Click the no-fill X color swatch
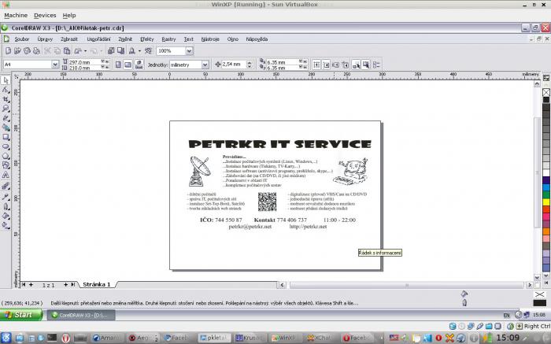This screenshot has height=344, width=551. 546,92
